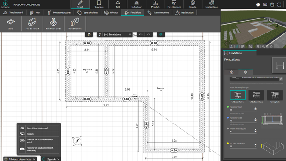The width and height of the screenshot is (286, 161).
Task: Click the top-left 0.80 height label
Action: coord(87,43)
